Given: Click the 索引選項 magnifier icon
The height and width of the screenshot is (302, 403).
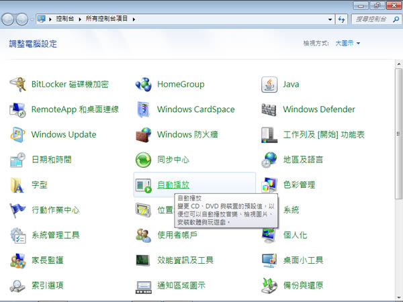Looking at the screenshot, I should (x=17, y=286).
